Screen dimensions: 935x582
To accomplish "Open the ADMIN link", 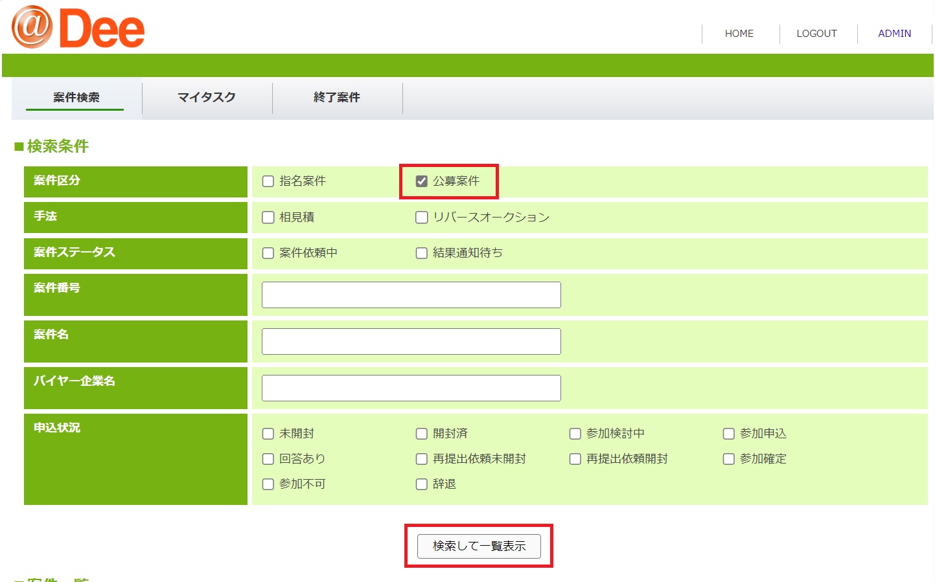I will point(894,34).
